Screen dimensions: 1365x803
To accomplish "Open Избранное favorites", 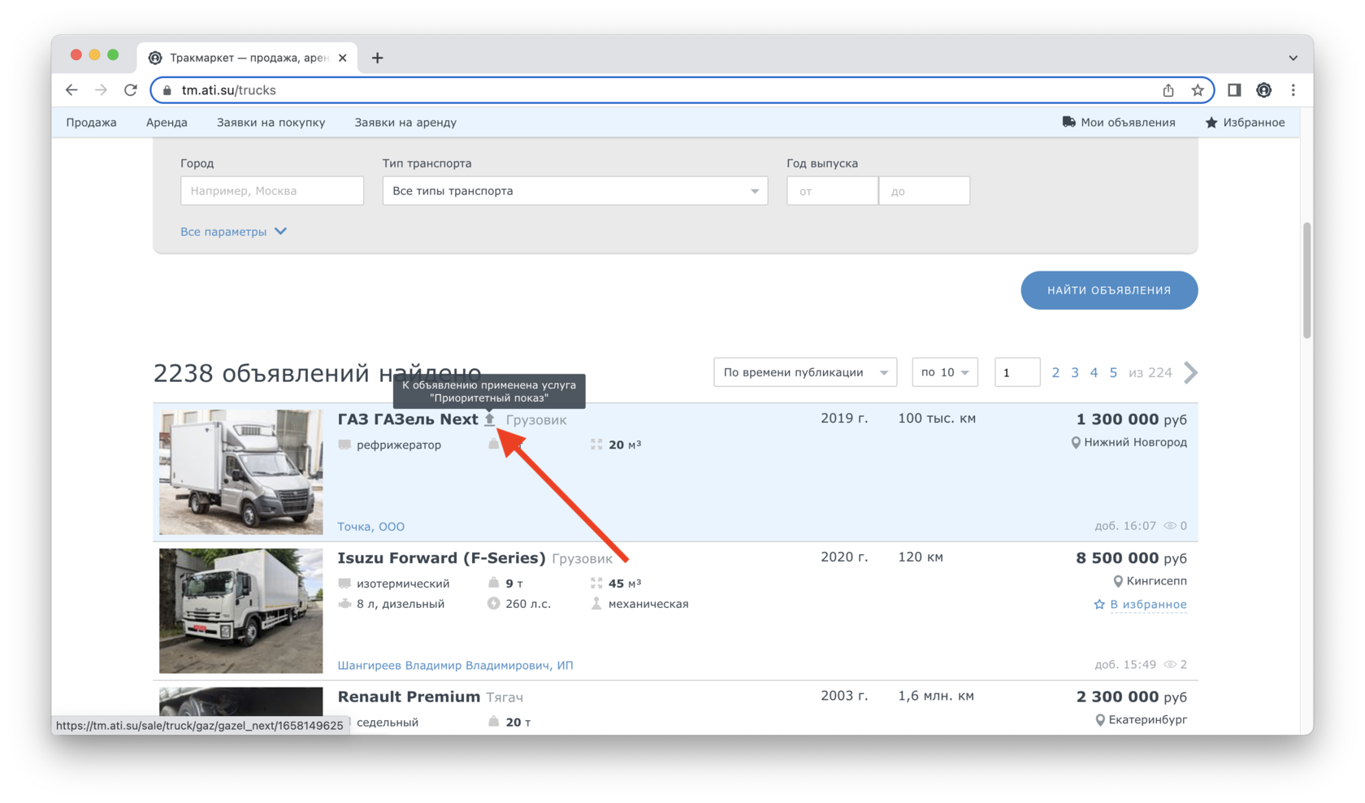I will [1245, 123].
